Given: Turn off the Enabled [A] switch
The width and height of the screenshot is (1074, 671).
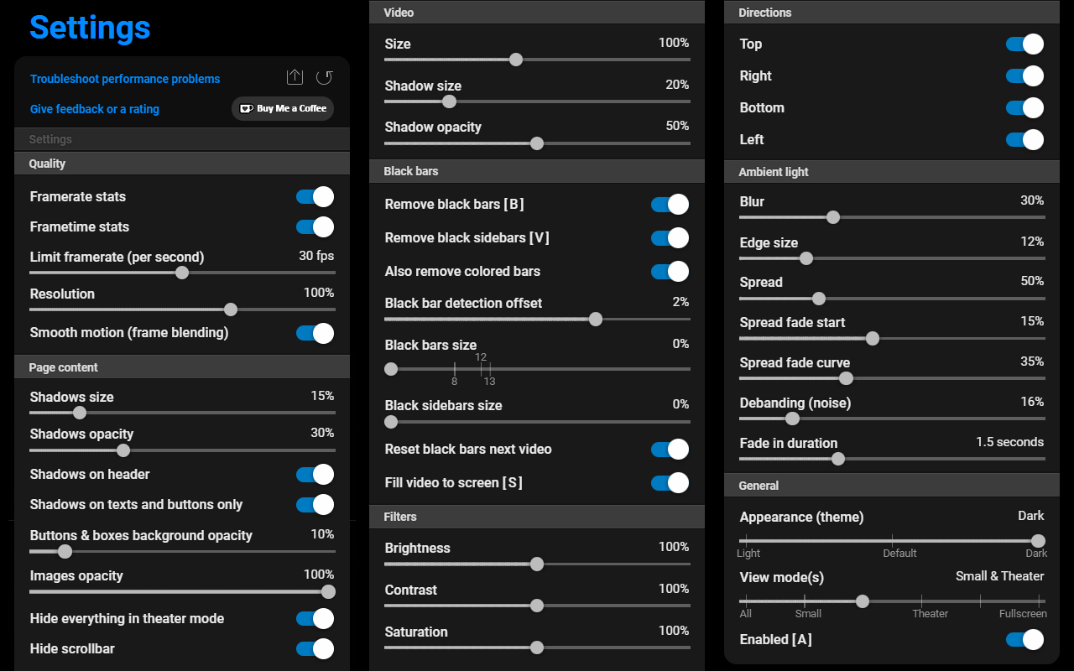Looking at the screenshot, I should (x=1024, y=639).
